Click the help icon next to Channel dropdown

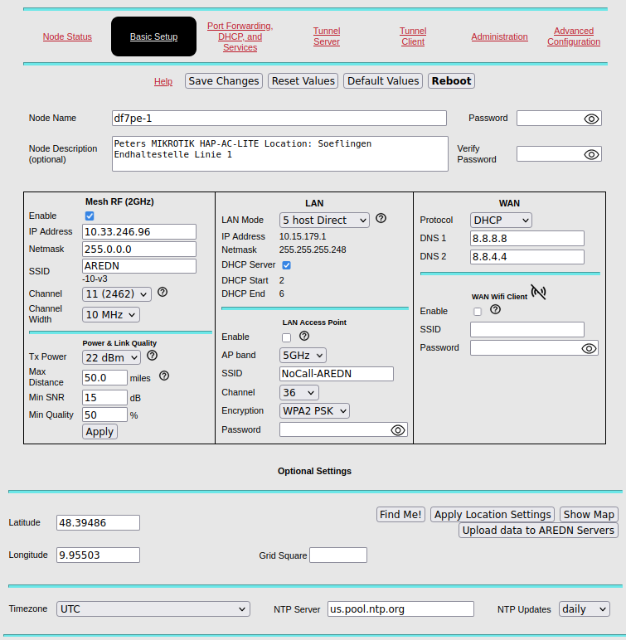click(x=163, y=293)
